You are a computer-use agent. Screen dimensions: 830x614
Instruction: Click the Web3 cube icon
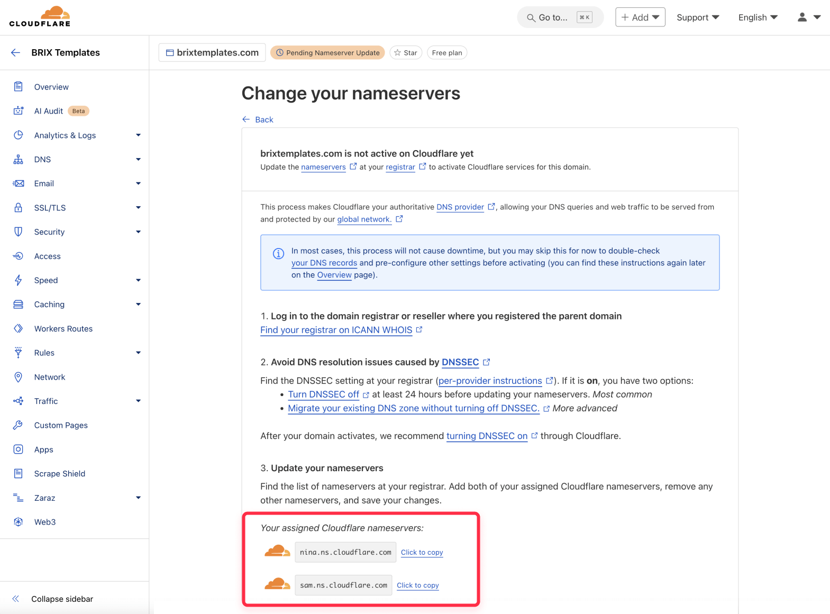(x=19, y=522)
